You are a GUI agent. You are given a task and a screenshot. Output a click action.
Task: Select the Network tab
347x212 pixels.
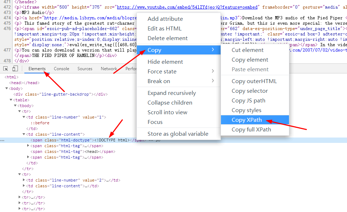[109, 68]
